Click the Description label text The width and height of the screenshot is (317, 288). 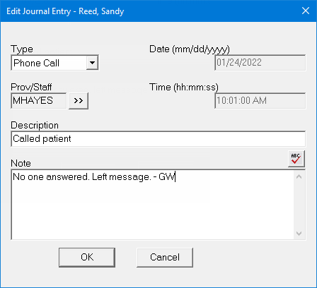(x=35, y=125)
